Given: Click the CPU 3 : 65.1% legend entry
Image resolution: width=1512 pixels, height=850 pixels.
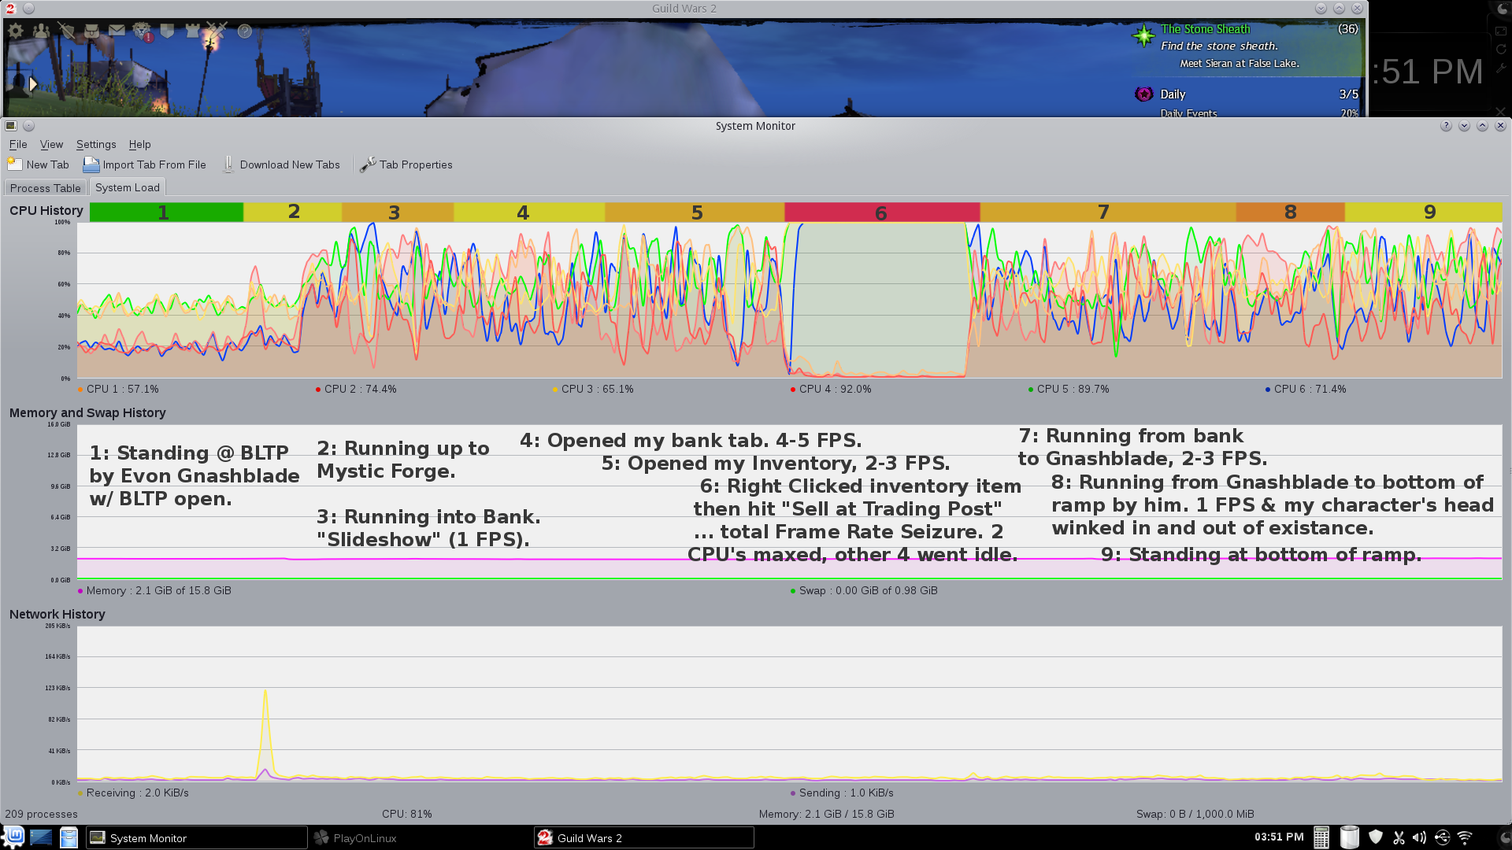Looking at the screenshot, I should [x=593, y=390].
